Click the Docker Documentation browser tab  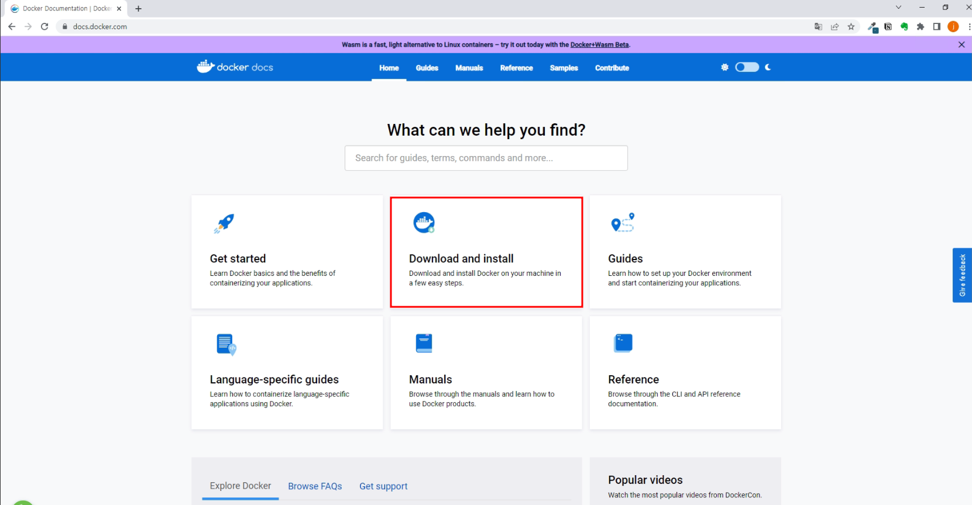coord(66,9)
